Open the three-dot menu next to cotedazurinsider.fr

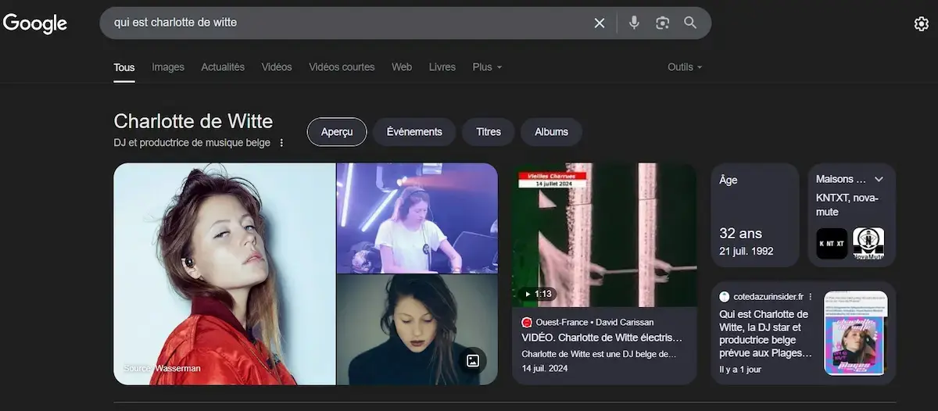coord(811,297)
